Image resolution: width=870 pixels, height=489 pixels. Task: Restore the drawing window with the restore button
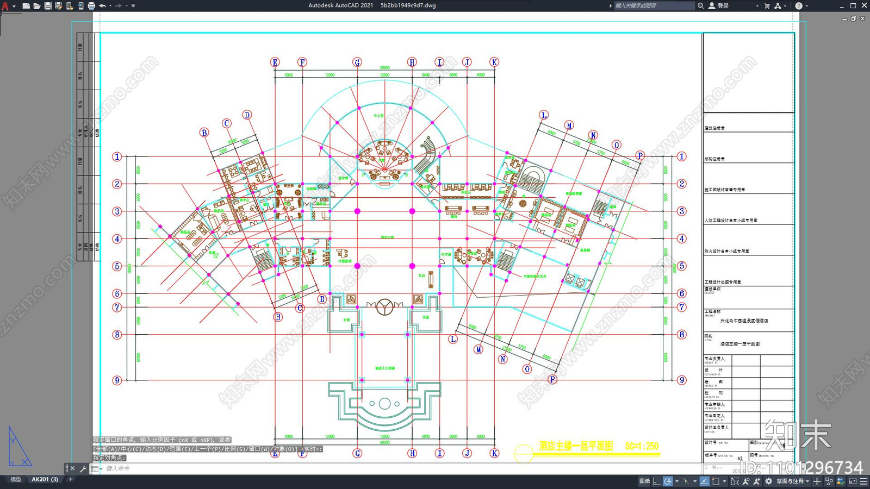(x=853, y=19)
